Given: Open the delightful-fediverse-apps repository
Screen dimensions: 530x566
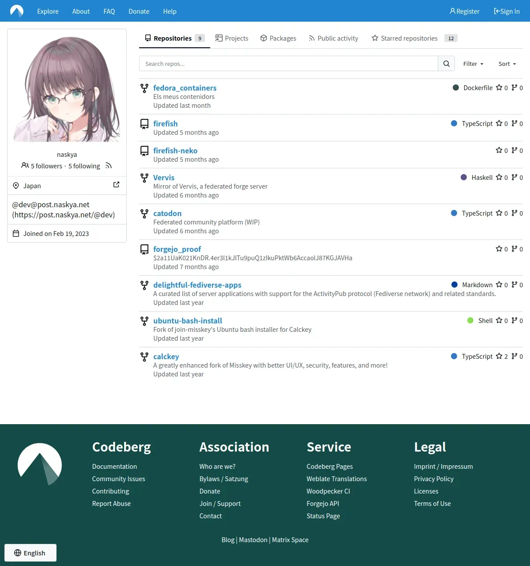Looking at the screenshot, I should 197,285.
